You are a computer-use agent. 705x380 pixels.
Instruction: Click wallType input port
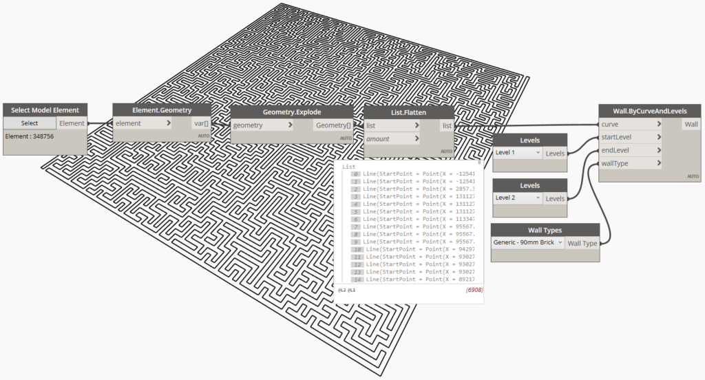coord(631,163)
